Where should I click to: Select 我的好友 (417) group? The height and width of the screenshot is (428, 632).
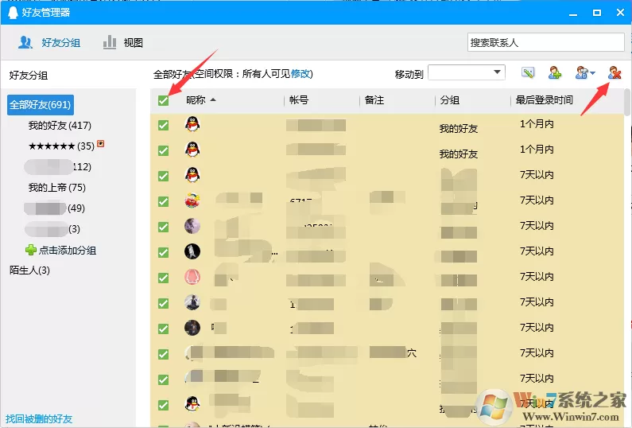60,126
